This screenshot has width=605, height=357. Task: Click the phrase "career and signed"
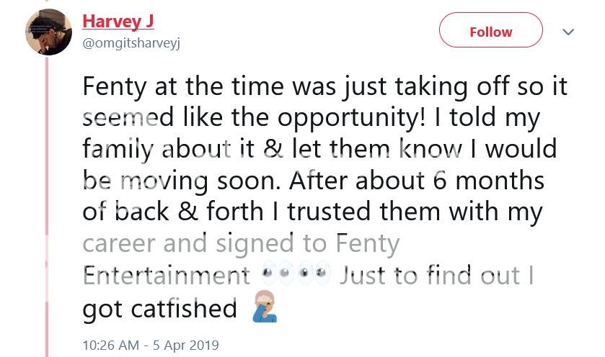click(198, 244)
